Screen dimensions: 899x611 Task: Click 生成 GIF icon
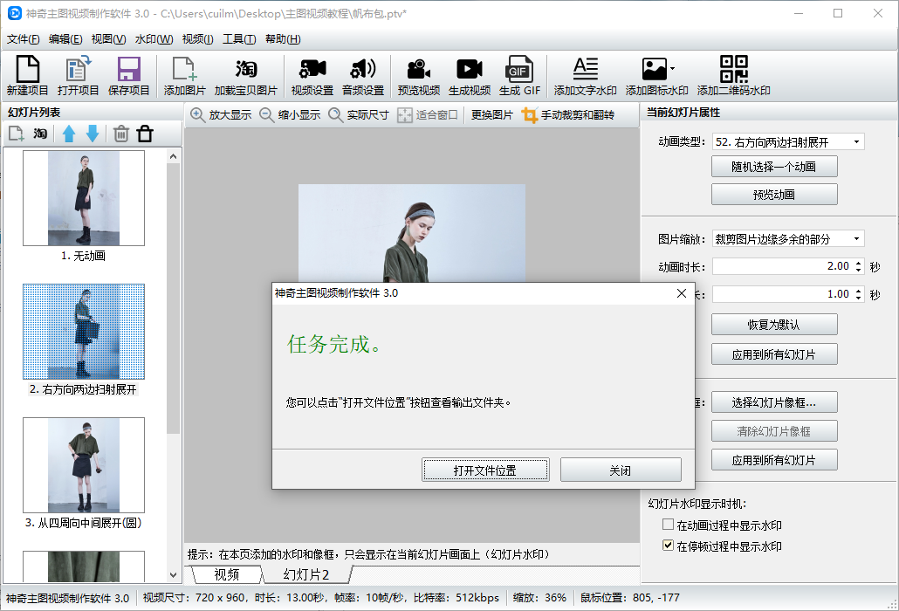[x=519, y=75]
